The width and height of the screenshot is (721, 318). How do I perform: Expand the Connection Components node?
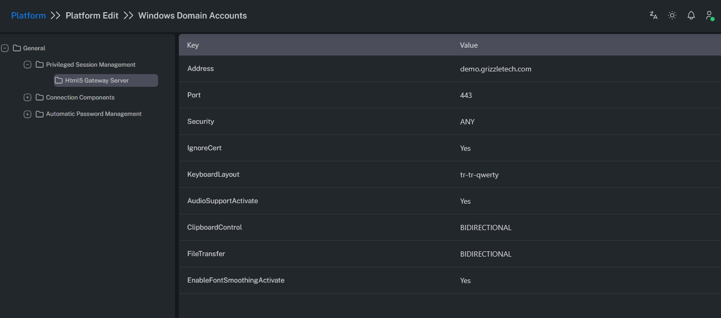28,97
